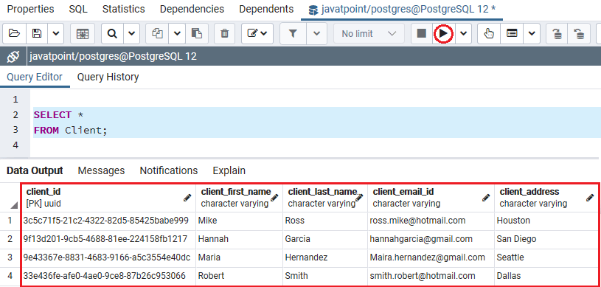Click the client_last_name column header

tap(325, 197)
